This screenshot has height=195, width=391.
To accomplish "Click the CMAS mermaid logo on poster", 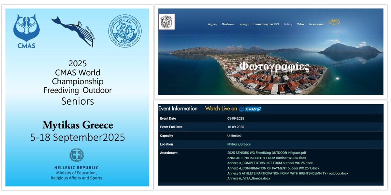I will [26, 31].
